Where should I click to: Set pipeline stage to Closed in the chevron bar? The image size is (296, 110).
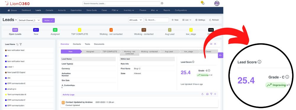click(x=209, y=52)
